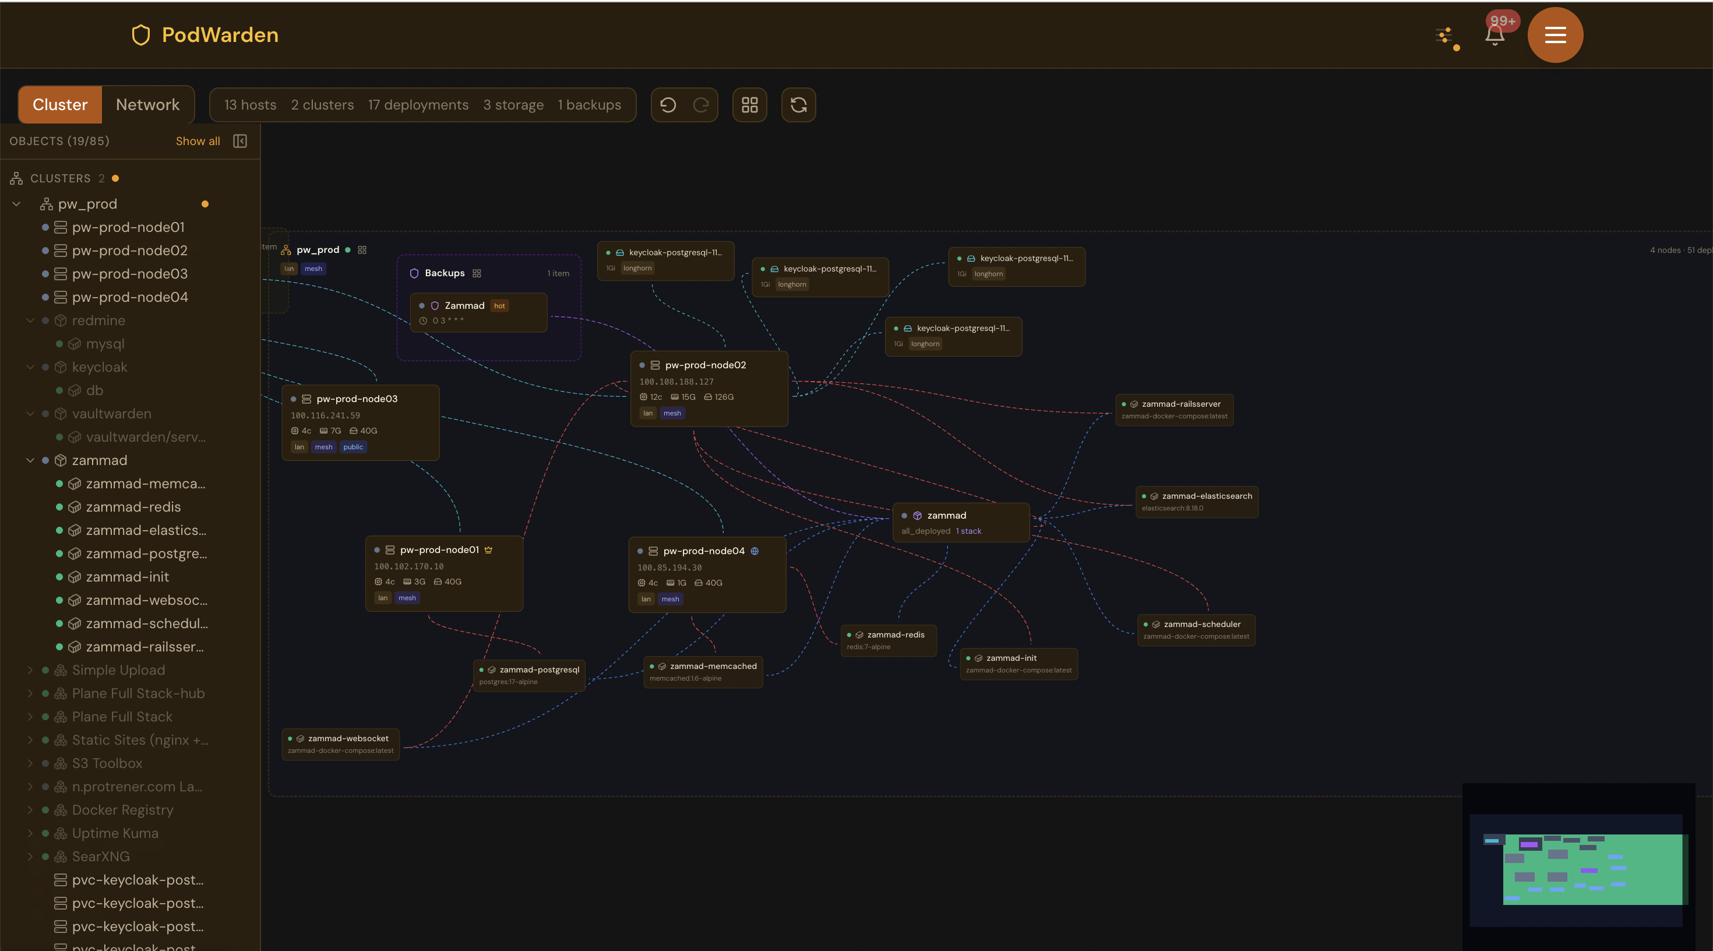This screenshot has width=1713, height=951.
Task: Click the grid icon next to pw_prod label
Action: click(362, 250)
